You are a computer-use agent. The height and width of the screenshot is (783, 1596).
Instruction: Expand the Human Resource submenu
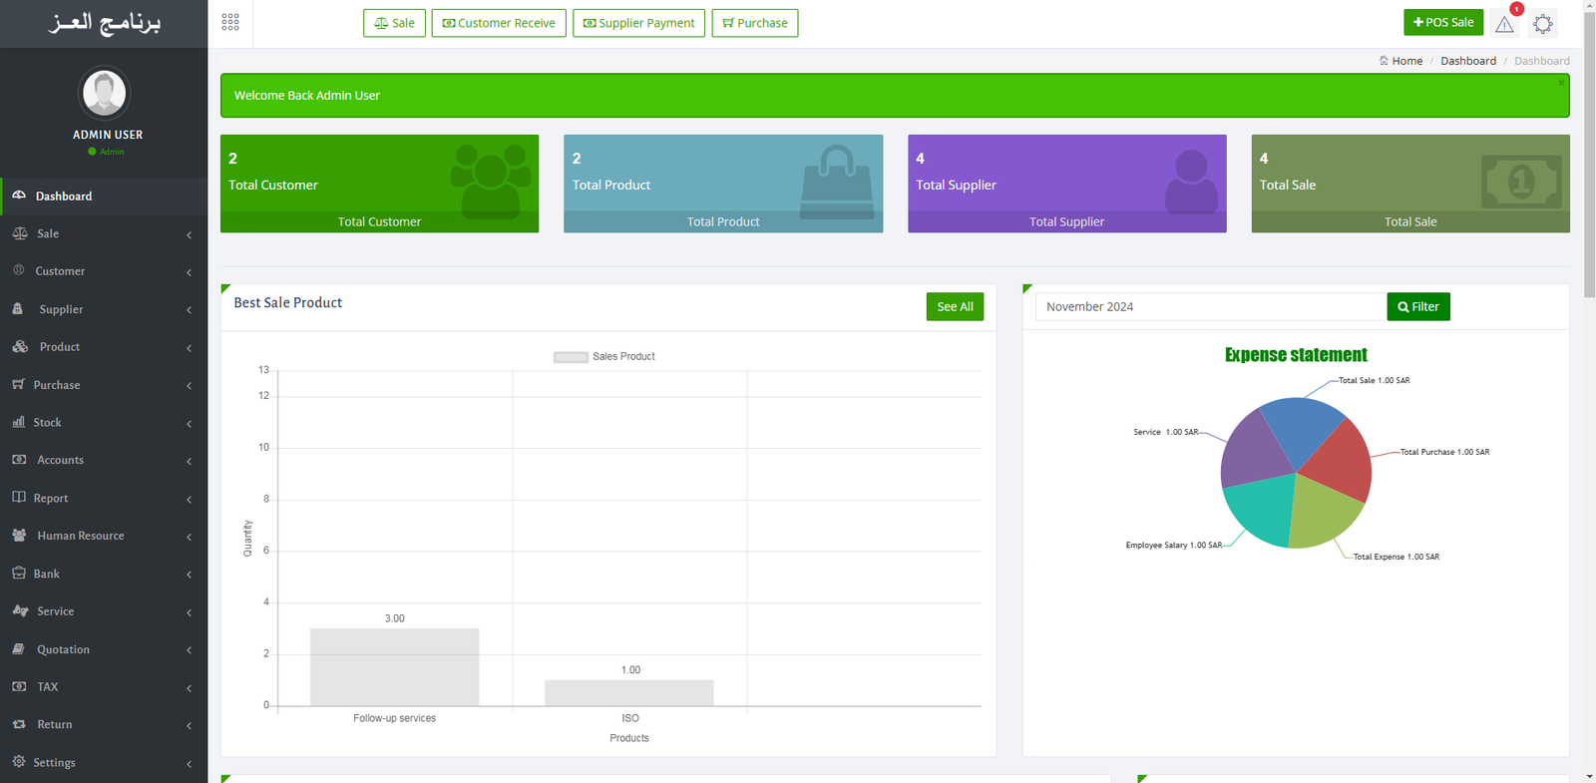[104, 536]
